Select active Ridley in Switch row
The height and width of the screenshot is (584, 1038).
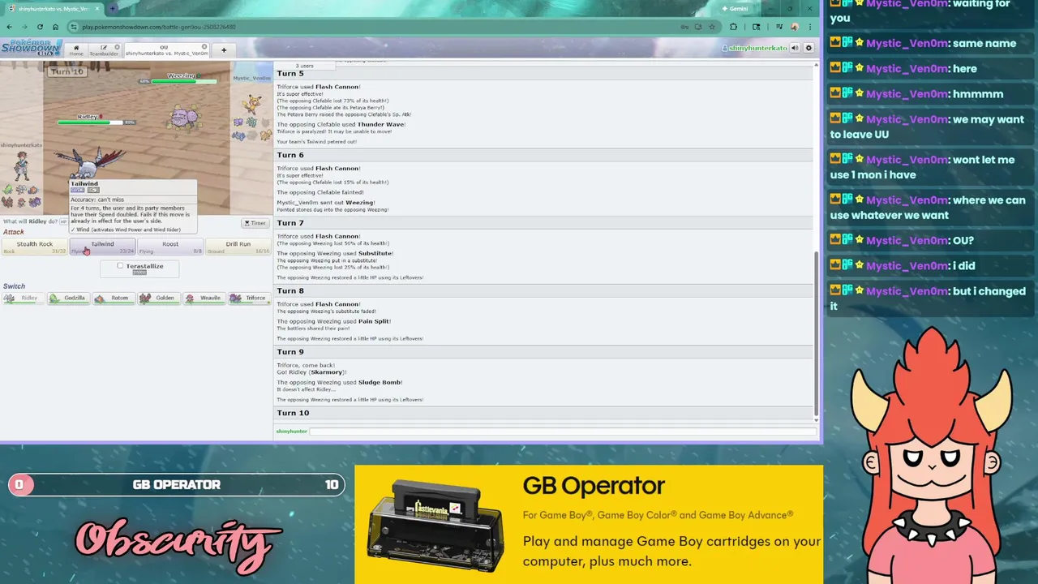22,298
